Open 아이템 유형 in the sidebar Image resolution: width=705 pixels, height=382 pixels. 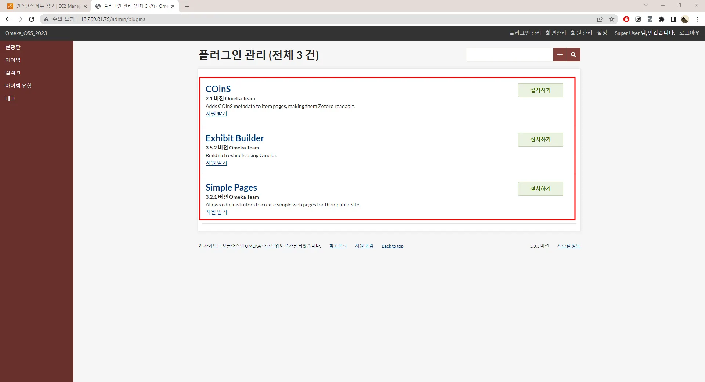point(18,86)
